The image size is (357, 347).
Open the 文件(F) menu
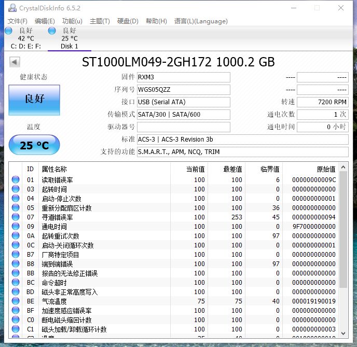pyautogui.click(x=18, y=21)
